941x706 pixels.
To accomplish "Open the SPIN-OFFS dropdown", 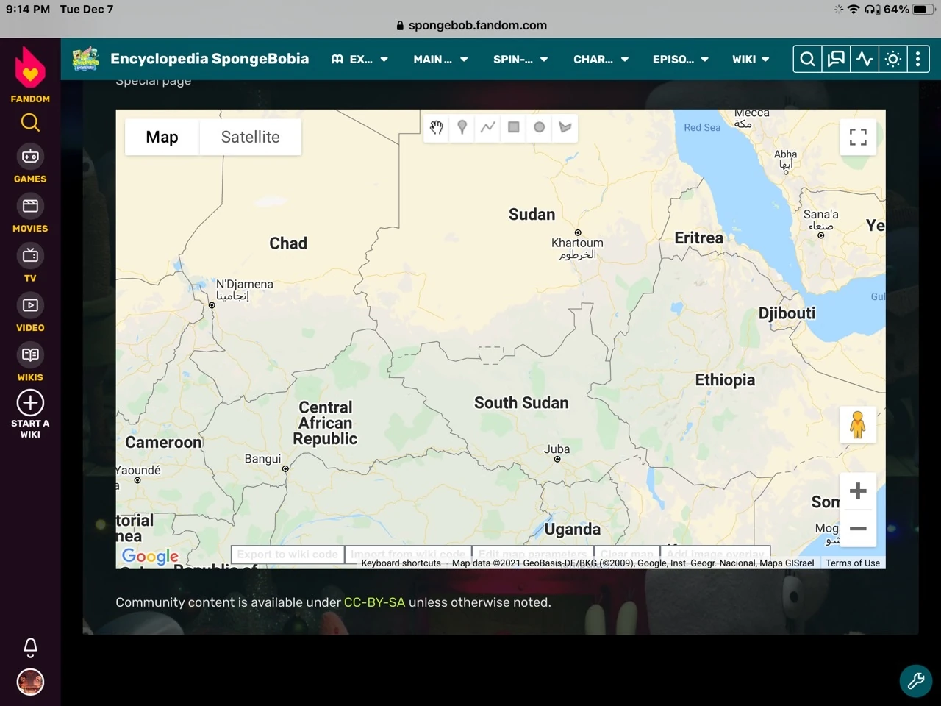I will pos(520,59).
